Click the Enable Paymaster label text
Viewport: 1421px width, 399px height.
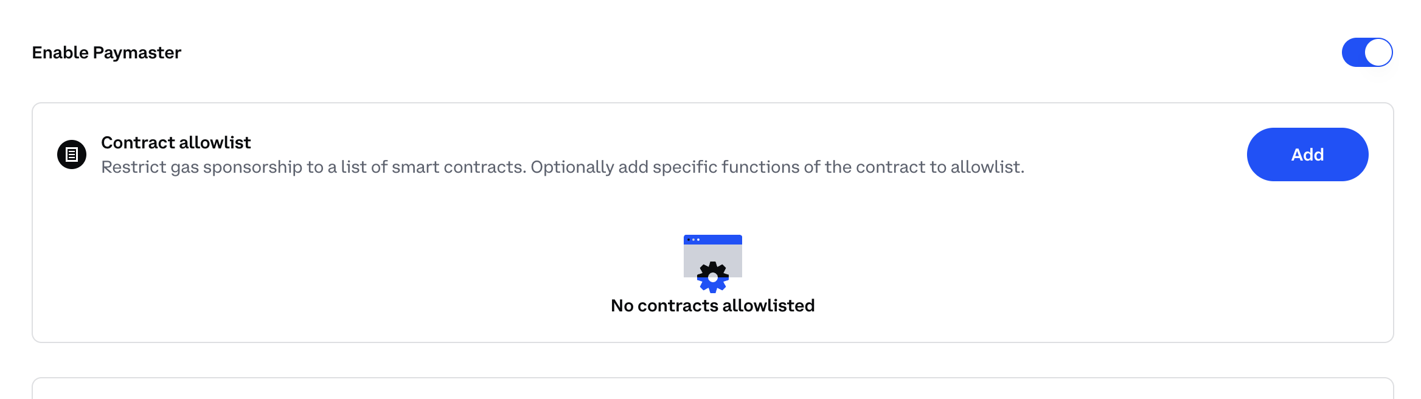pyautogui.click(x=106, y=53)
